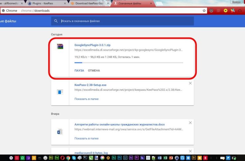Click the red cloud extension icon

point(240,11)
